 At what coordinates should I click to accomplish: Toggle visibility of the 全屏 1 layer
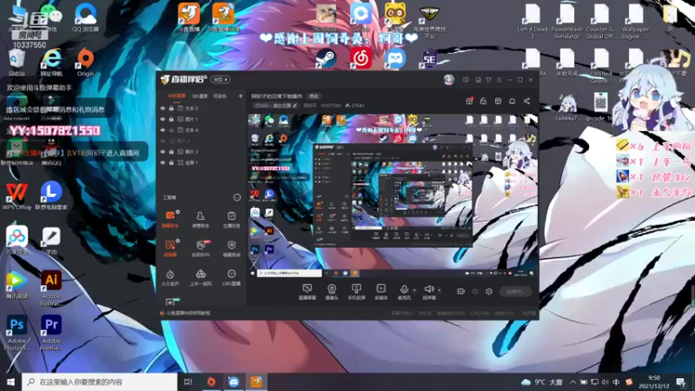click(162, 162)
